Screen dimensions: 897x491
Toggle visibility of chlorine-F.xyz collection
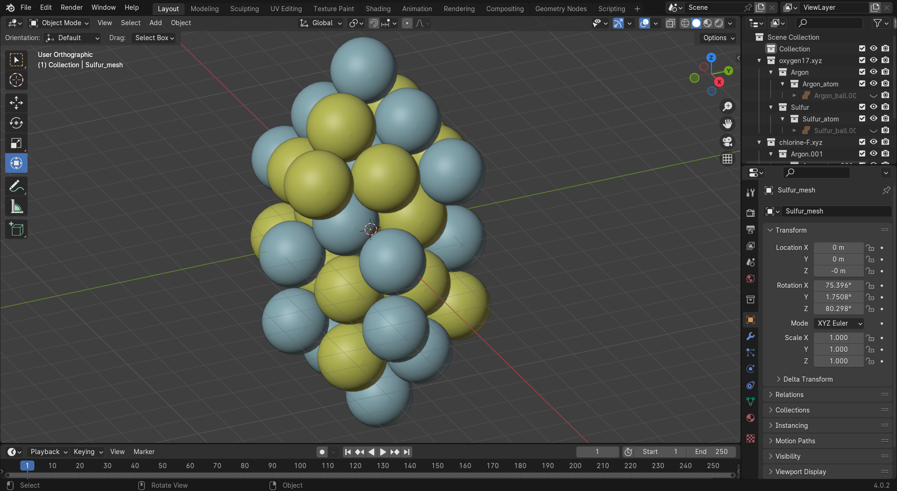[873, 142]
